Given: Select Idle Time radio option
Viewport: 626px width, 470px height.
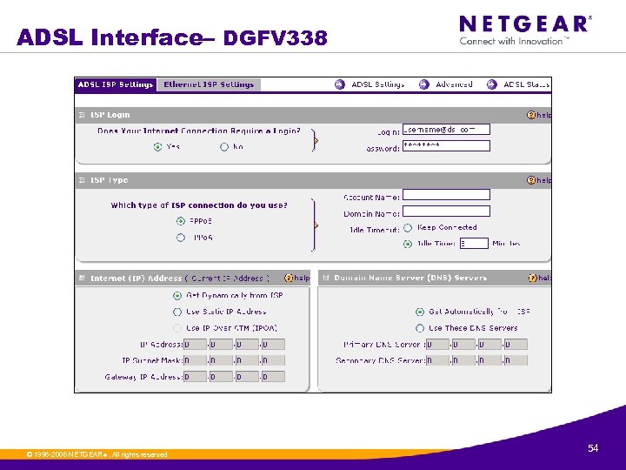Looking at the screenshot, I should pyautogui.click(x=408, y=244).
